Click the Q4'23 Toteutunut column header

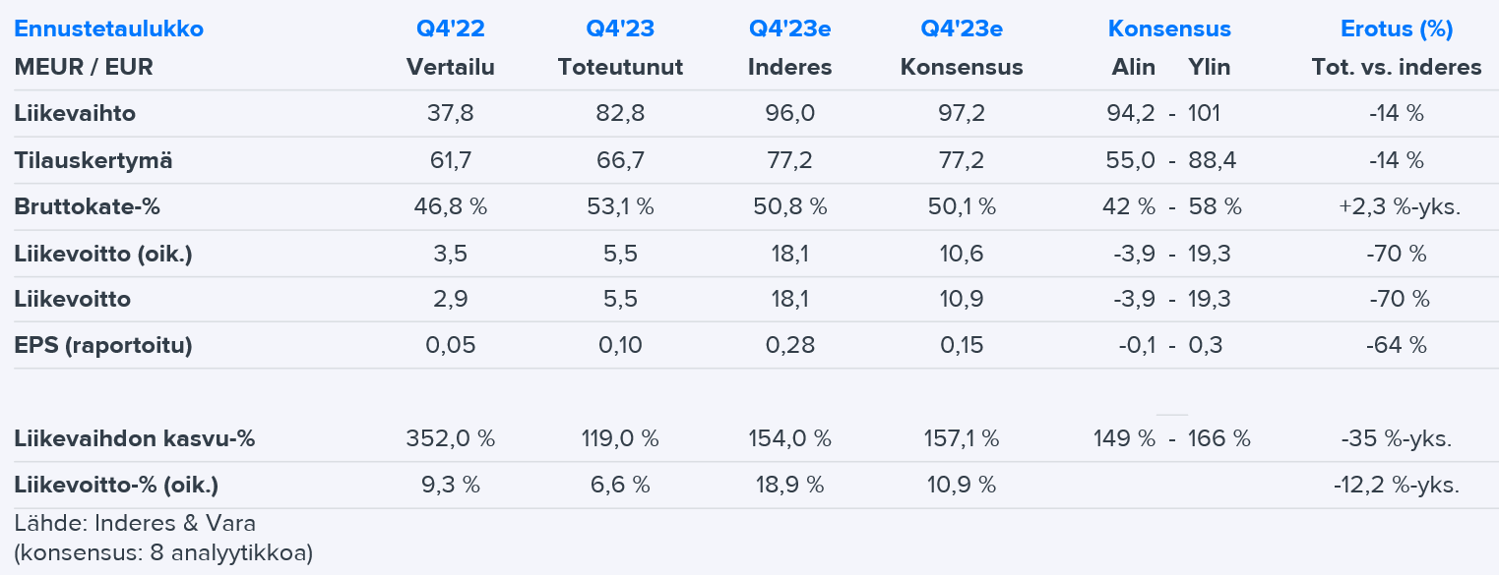point(620,29)
